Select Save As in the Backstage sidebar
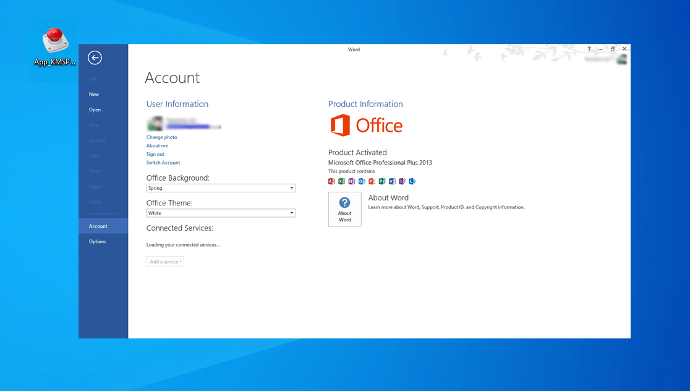This screenshot has width=690, height=391. [97, 140]
